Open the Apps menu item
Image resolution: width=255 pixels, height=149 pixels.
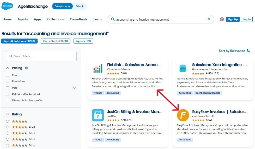tap(37, 19)
